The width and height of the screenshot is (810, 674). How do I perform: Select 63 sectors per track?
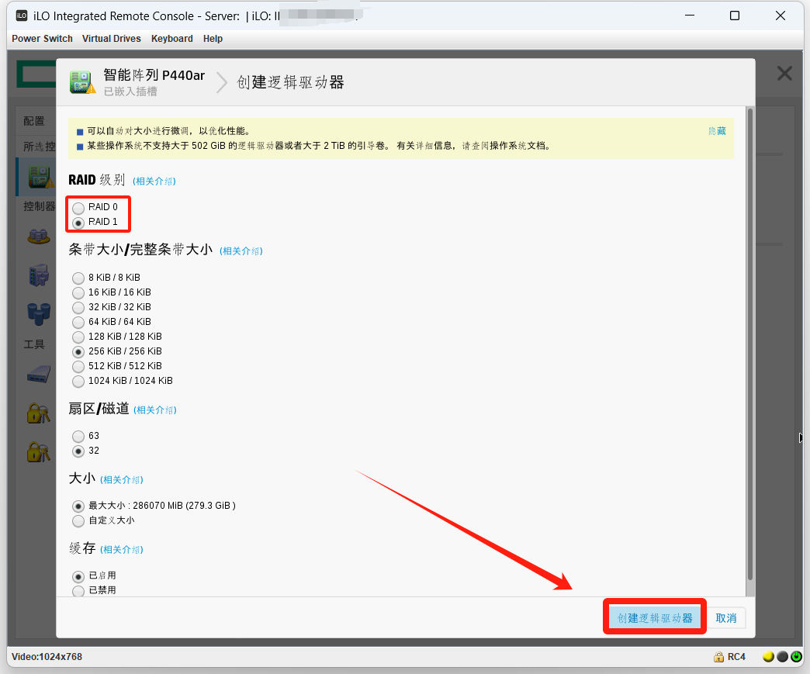(x=78, y=436)
